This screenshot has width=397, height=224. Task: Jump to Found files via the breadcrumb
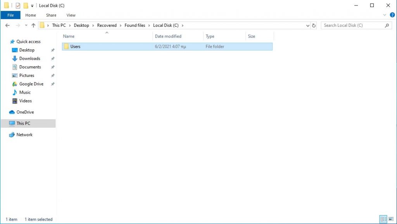135,25
